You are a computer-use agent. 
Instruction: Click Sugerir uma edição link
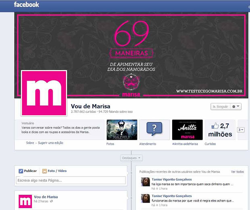tap(50, 143)
